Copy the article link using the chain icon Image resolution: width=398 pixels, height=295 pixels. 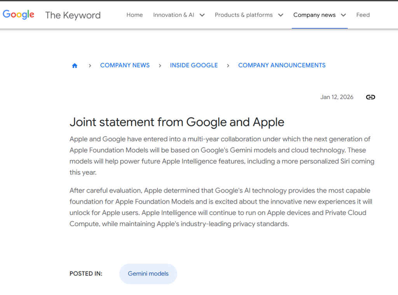370,97
